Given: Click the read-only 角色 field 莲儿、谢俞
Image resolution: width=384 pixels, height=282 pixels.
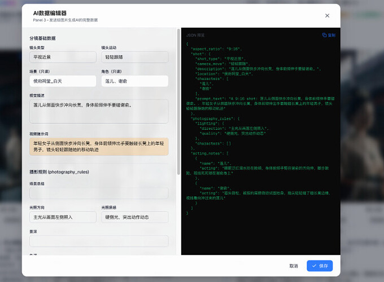Looking at the screenshot, I should click(134, 81).
